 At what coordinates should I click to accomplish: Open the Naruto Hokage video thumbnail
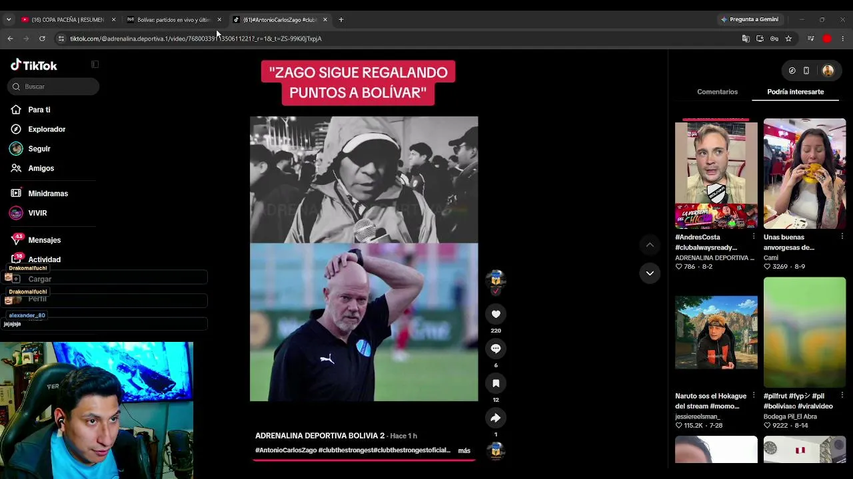[716, 333]
